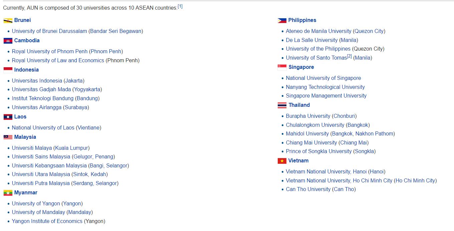Image resolution: width=454 pixels, height=231 pixels.
Task: Open Universitas Gadjah Mada link
Action: coord(41,90)
